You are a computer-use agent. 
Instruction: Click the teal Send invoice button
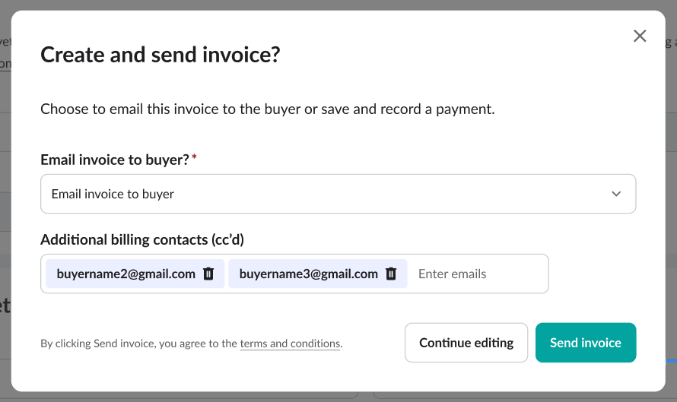tap(585, 343)
